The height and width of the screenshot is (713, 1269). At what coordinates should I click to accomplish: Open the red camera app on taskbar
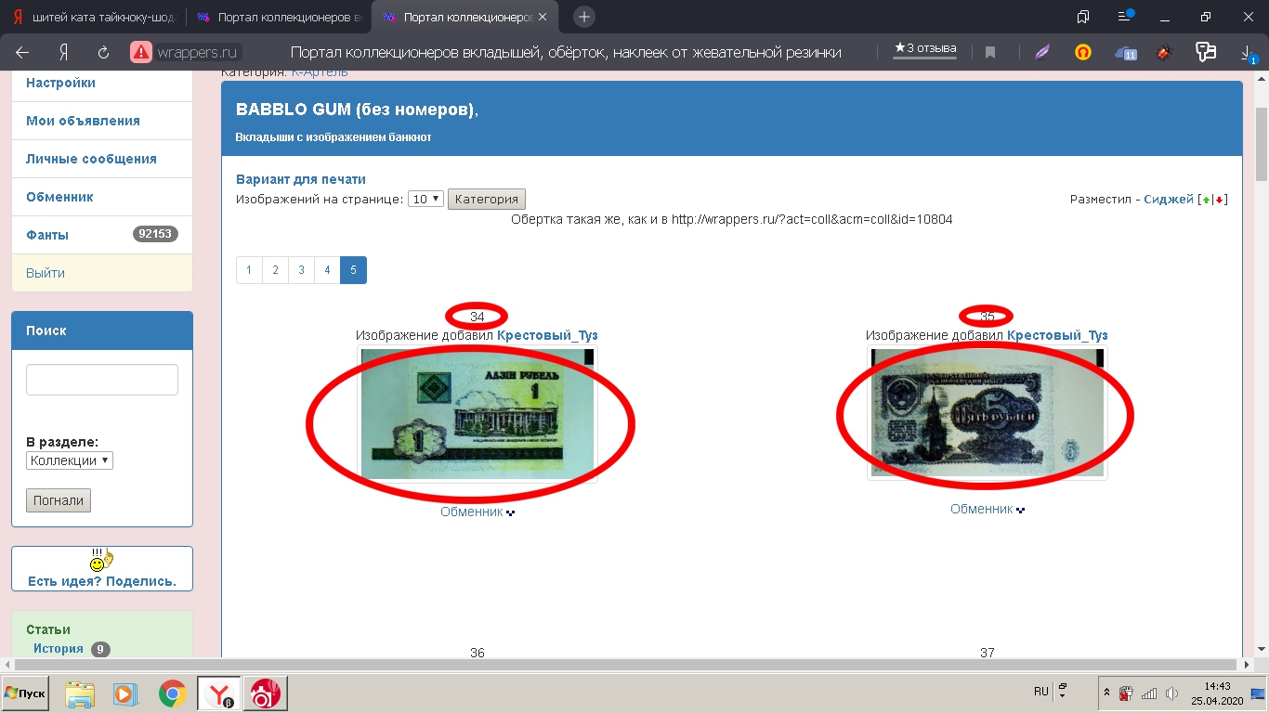[x=265, y=694]
